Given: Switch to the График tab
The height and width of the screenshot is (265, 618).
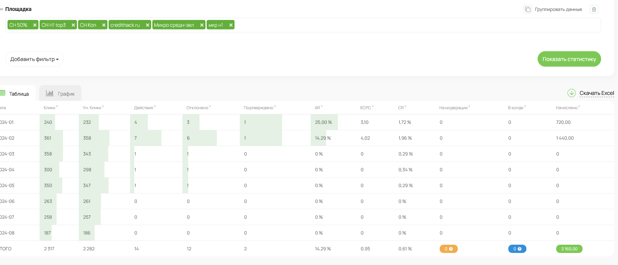Looking at the screenshot, I should (60, 93).
